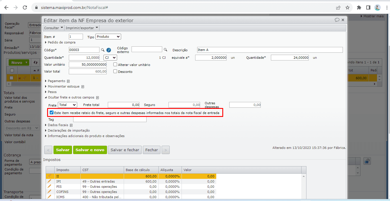Open the browser extensions puzzle icon

click(359, 7)
